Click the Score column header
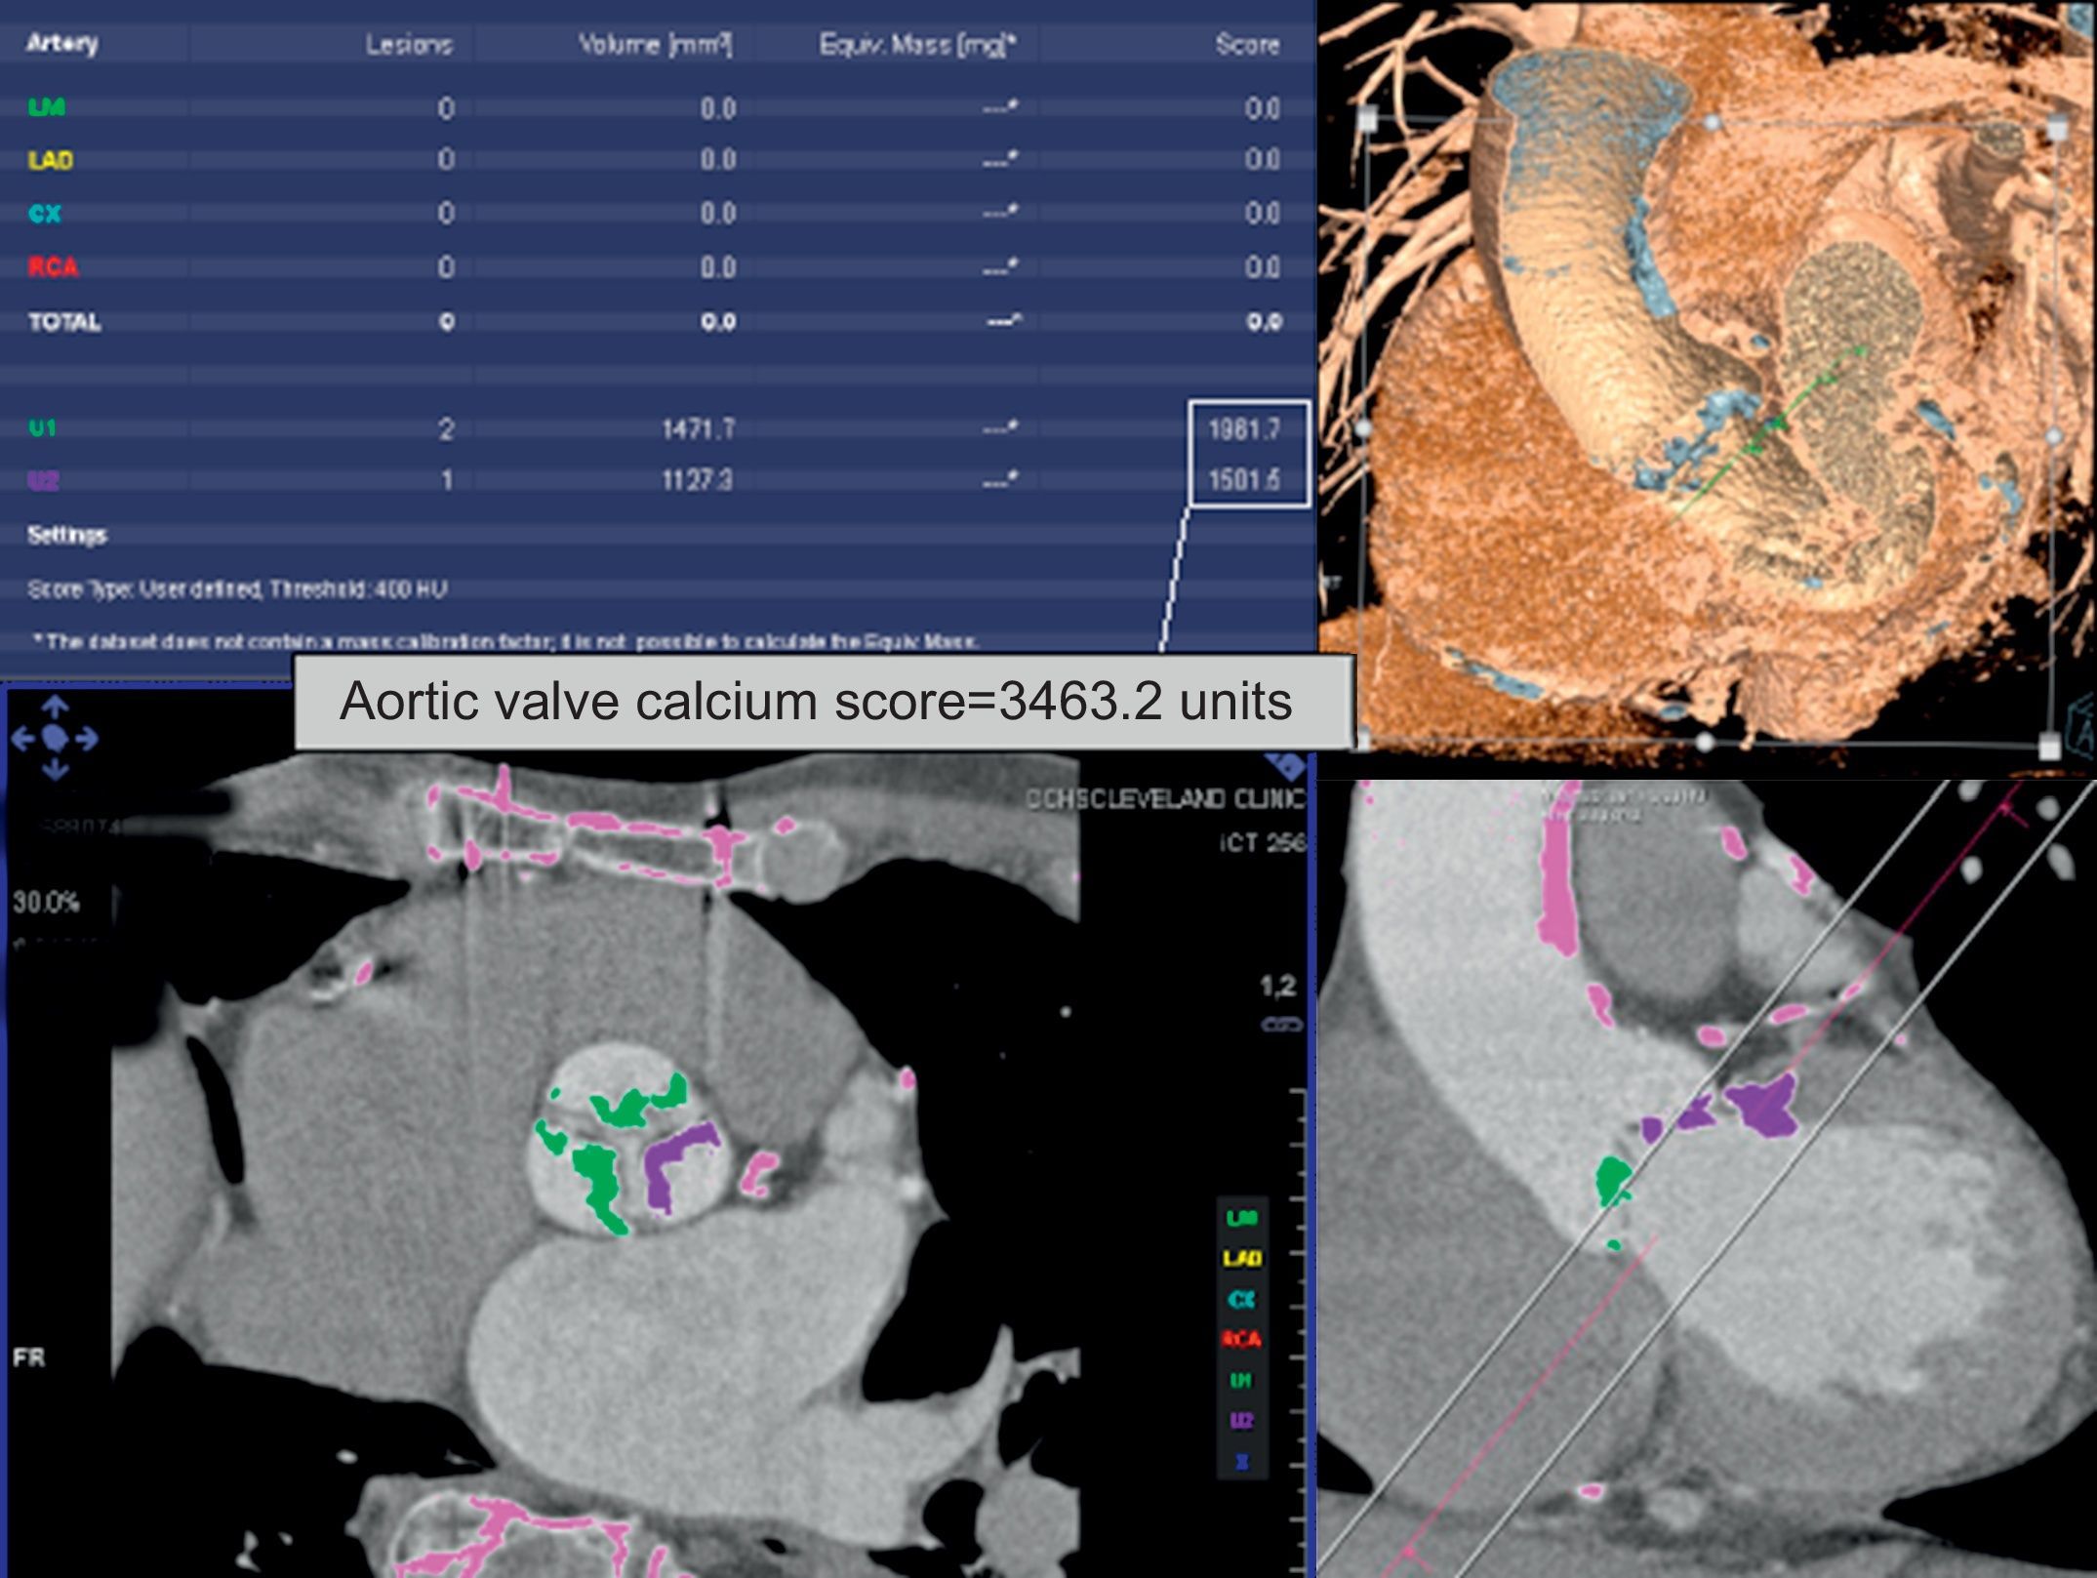Screen dimensions: 2097x1578 tap(1246, 44)
